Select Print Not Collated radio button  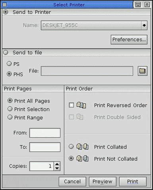(71, 158)
